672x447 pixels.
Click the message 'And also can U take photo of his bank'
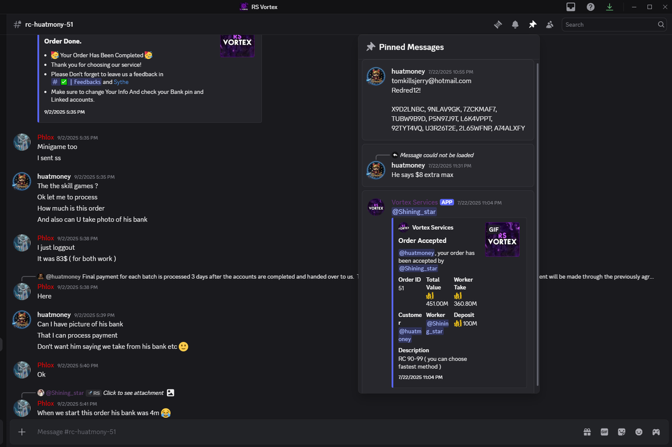92,220
